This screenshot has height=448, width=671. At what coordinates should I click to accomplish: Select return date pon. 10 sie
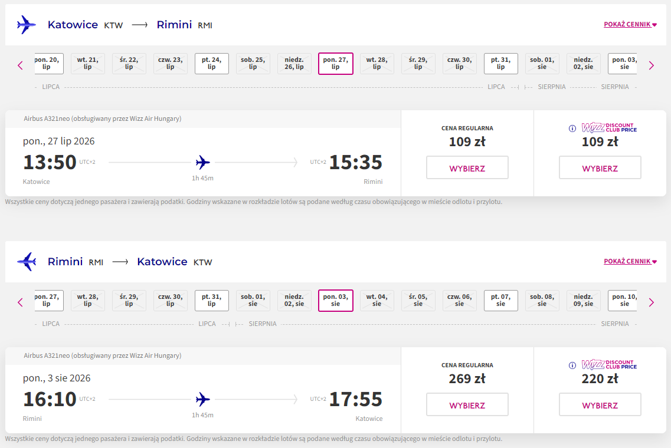tap(623, 301)
